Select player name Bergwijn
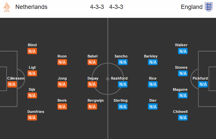The width and height of the screenshot is (216, 139). point(95,101)
